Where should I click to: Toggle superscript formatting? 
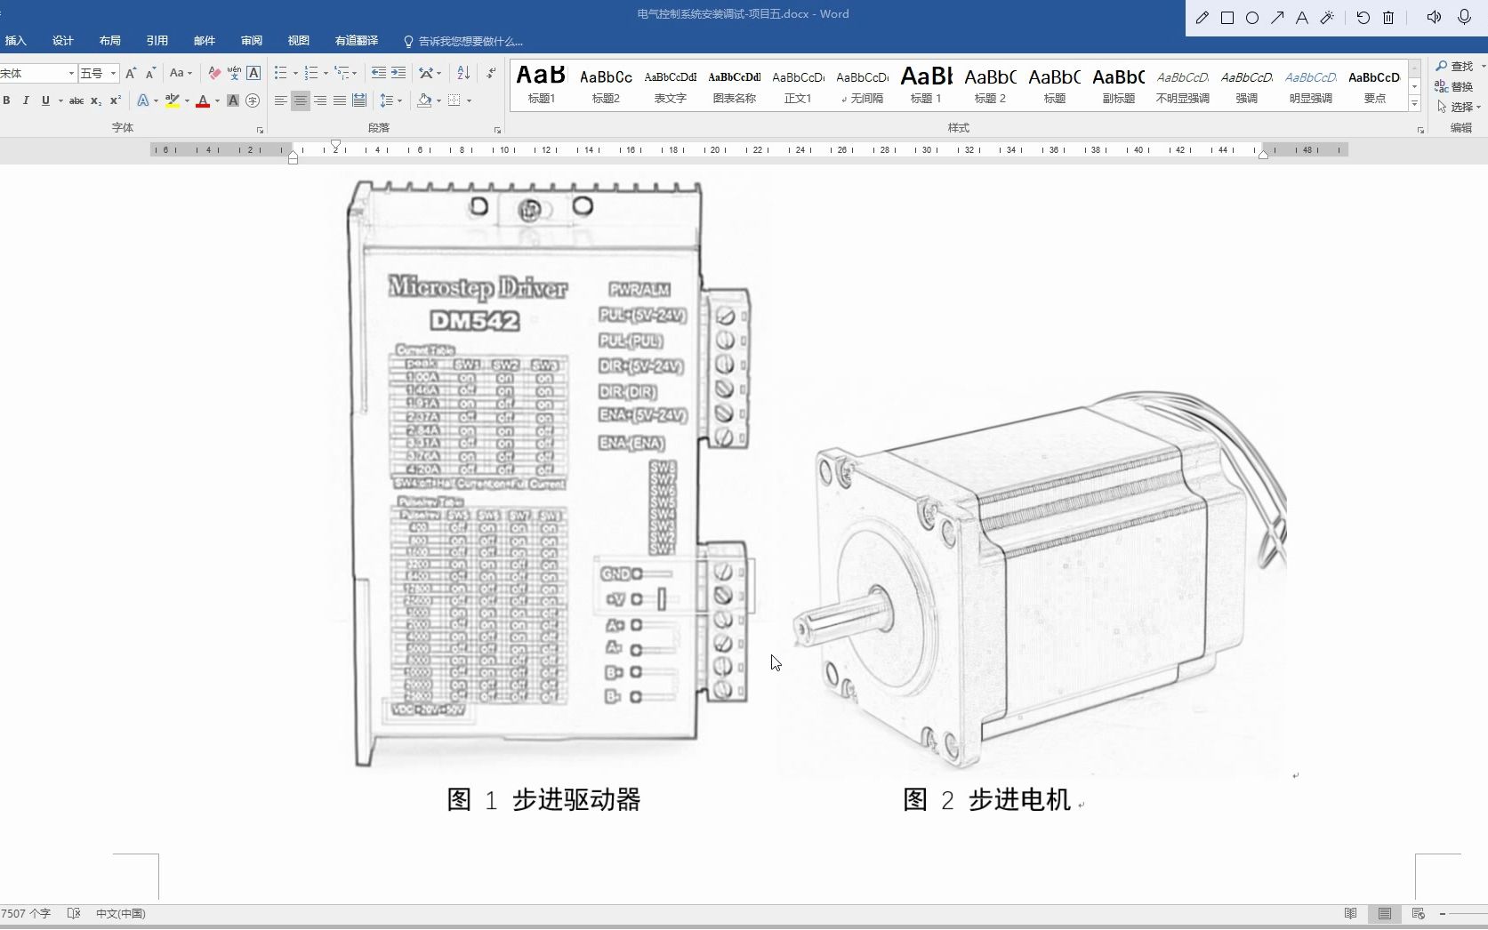116,100
